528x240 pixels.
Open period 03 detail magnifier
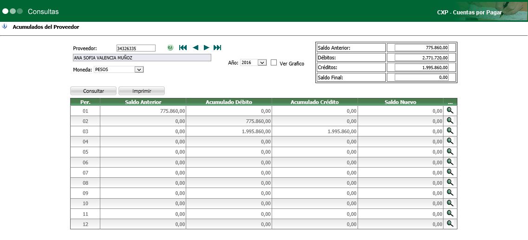pos(450,131)
